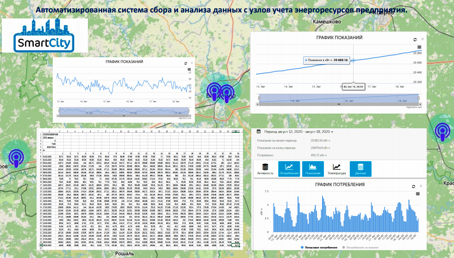Click the 20 669.16 tooltip on kWh chart
This screenshot has width=454, height=258.
[327, 60]
